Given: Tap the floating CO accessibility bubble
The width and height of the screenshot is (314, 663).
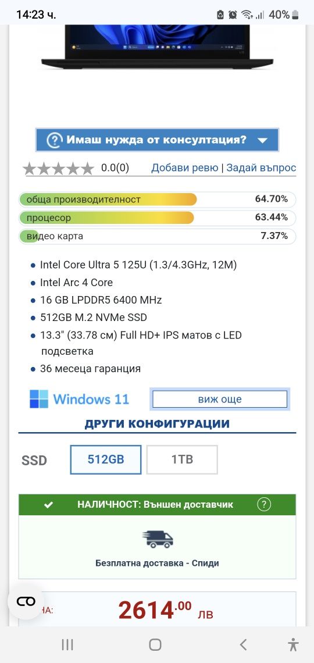Looking at the screenshot, I should click(26, 602).
